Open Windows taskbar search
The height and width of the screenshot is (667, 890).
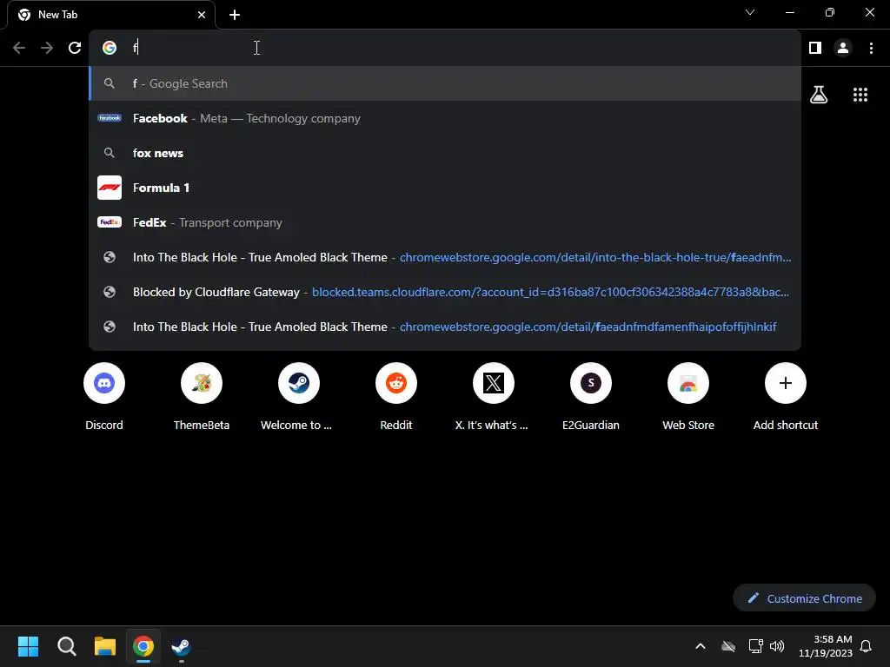tap(66, 646)
